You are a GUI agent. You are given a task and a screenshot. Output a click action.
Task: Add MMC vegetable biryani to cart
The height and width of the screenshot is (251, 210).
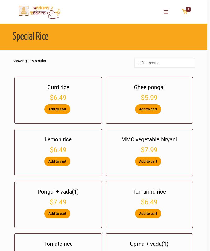coord(148,161)
